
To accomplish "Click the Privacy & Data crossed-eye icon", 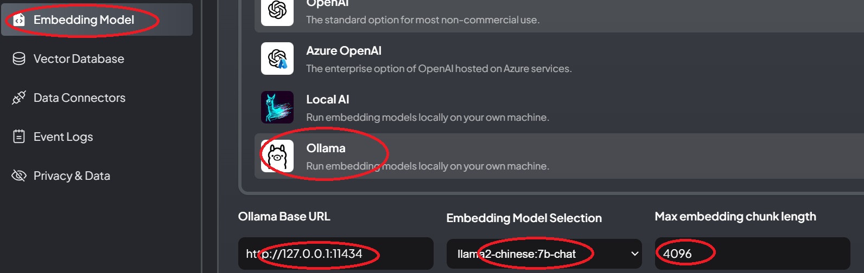I will click(19, 175).
